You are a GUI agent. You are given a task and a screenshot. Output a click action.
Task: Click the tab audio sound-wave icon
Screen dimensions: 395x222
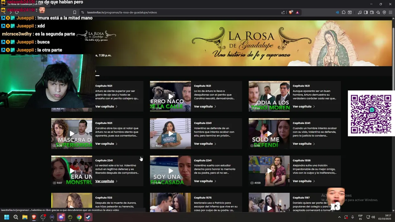coord(337,12)
